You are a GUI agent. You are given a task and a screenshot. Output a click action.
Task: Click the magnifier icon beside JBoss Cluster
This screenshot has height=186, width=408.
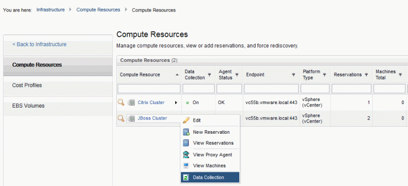pyautogui.click(x=121, y=119)
